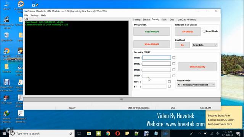
Task: Click the Write NVRAM button
Action: tap(152, 44)
